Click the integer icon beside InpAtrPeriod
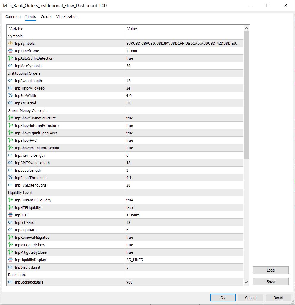 pos(10,103)
